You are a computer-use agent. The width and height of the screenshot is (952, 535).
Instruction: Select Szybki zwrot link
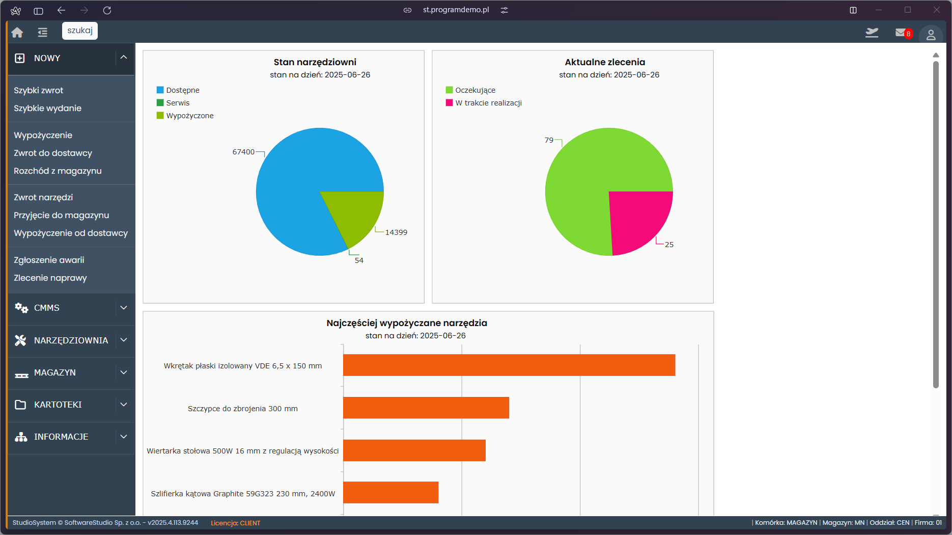39,90
